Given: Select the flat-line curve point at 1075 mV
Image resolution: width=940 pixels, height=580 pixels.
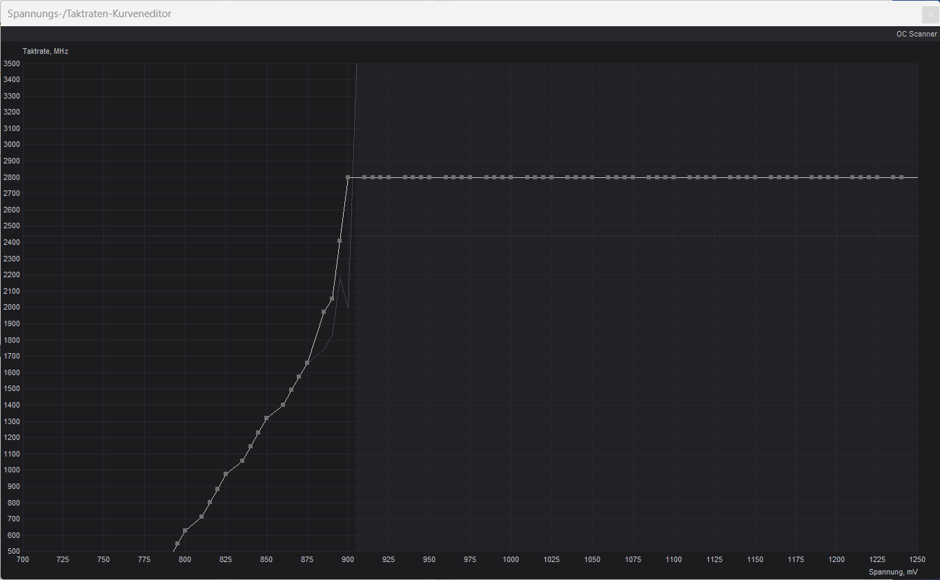Looking at the screenshot, I should click(x=633, y=177).
